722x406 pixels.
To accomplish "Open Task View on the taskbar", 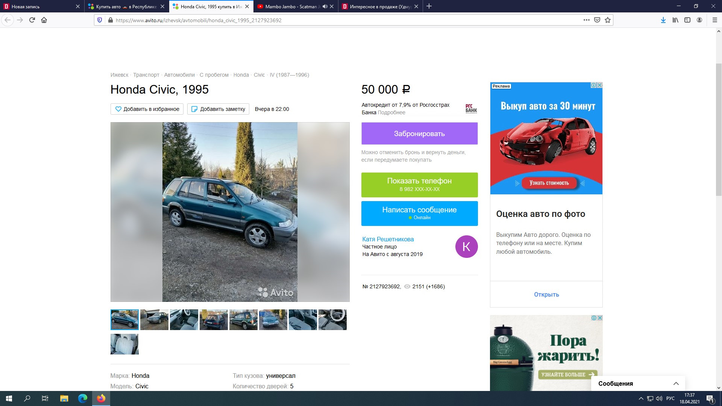I will 45,398.
